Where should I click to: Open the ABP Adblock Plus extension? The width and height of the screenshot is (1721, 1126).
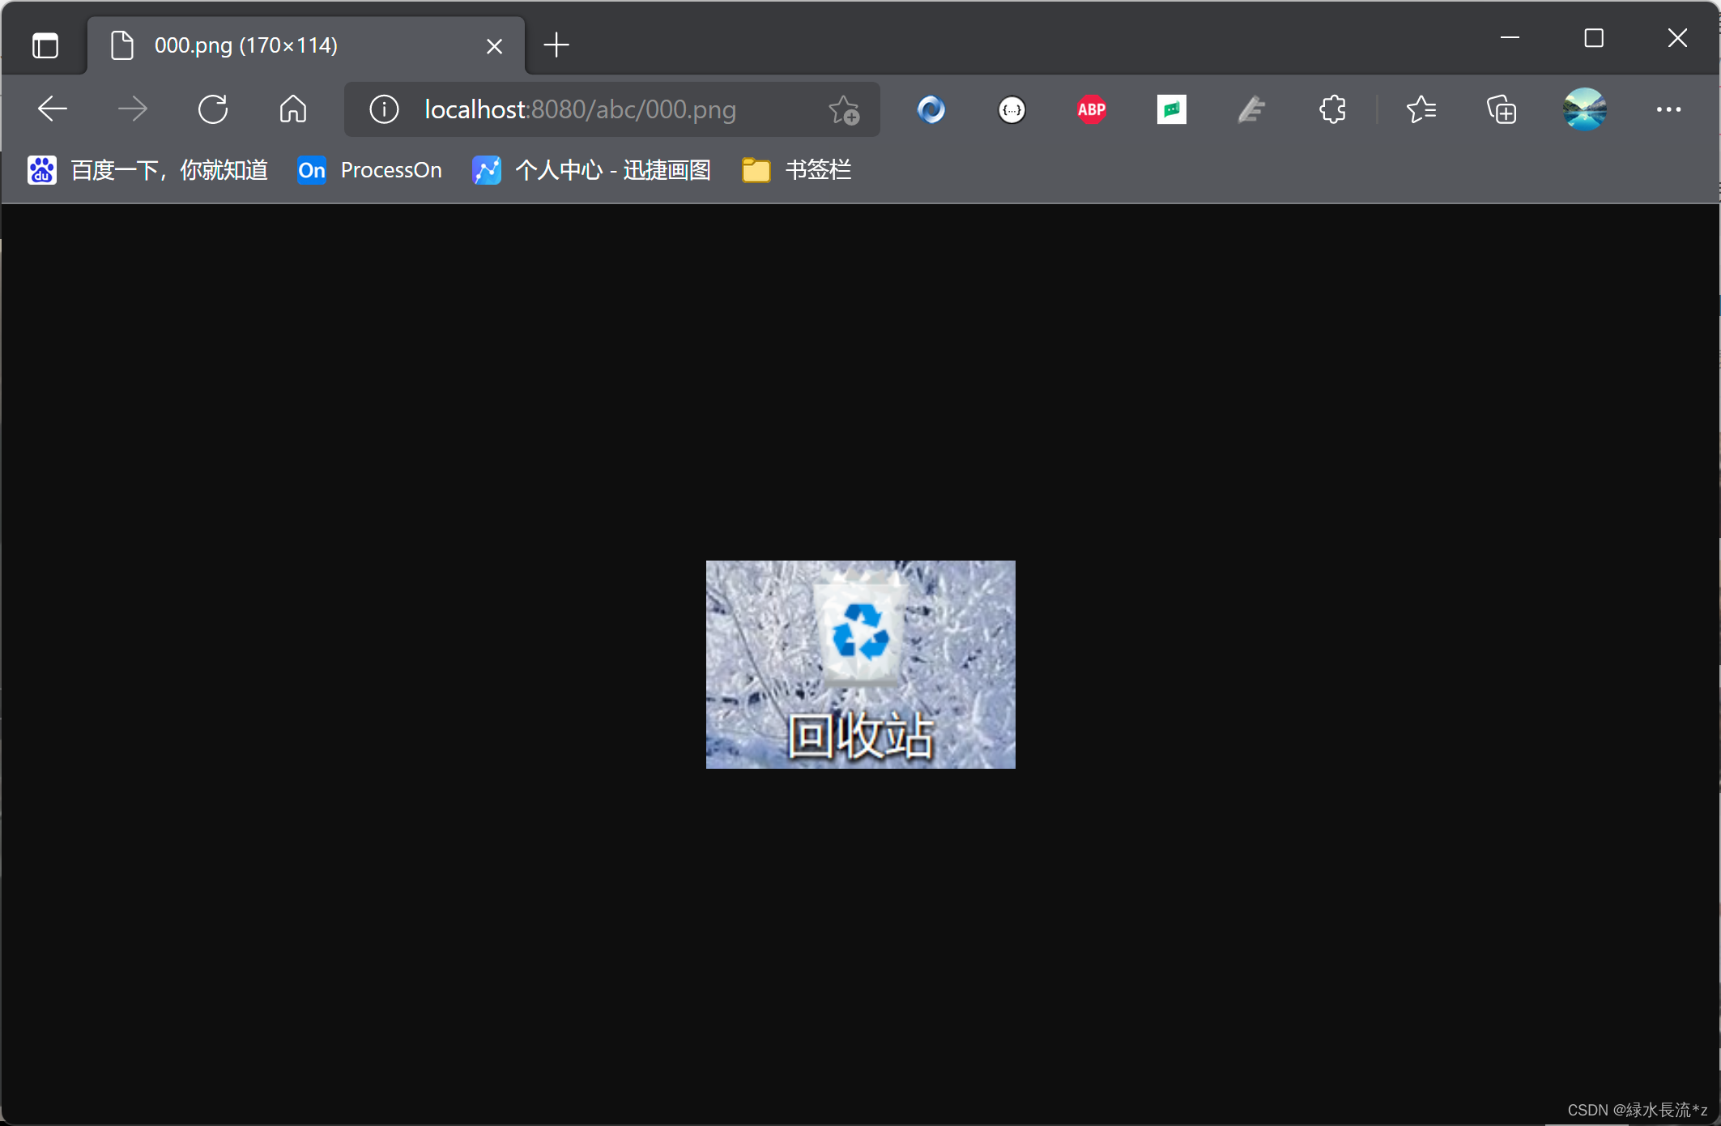1092,109
